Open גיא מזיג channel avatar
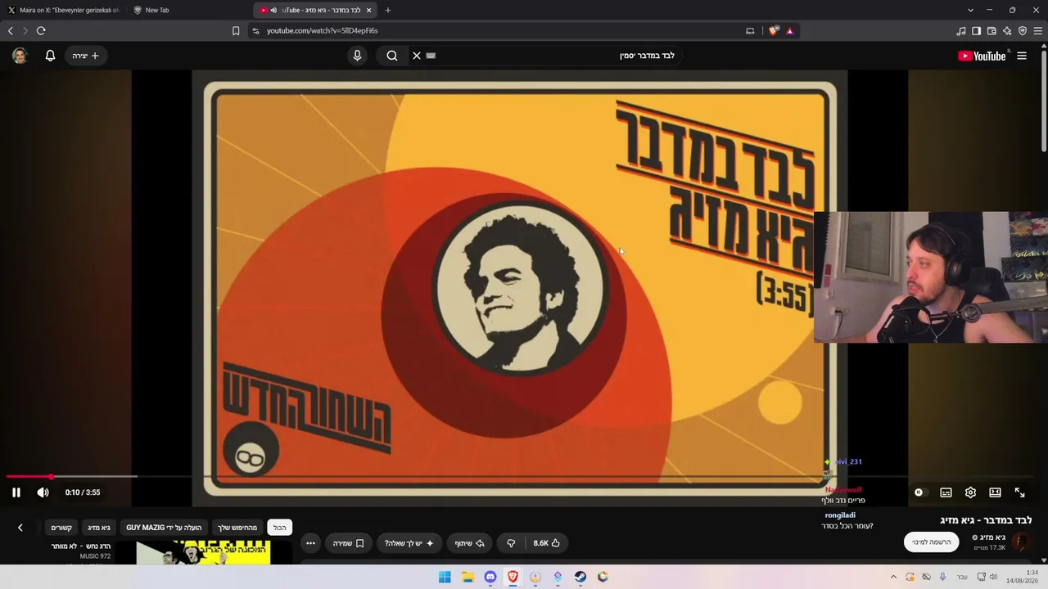The image size is (1048, 589). pyautogui.click(x=1021, y=542)
